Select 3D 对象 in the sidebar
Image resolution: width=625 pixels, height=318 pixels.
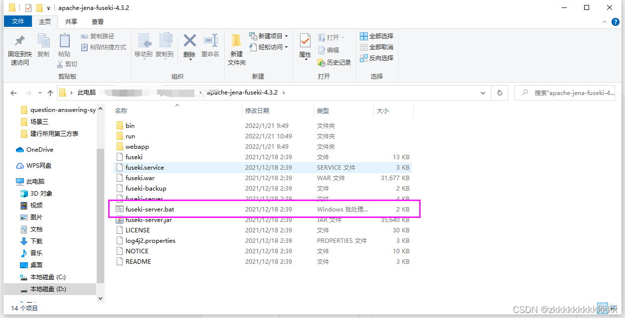coord(41,194)
